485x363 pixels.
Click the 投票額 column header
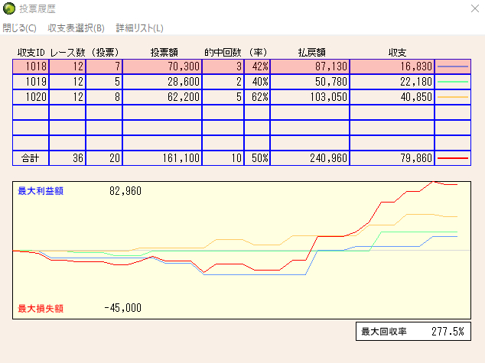[x=164, y=52]
